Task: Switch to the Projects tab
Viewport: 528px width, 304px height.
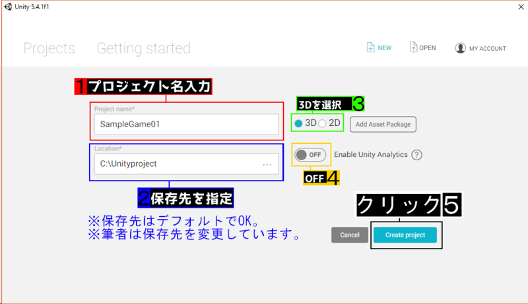Action: (49, 48)
